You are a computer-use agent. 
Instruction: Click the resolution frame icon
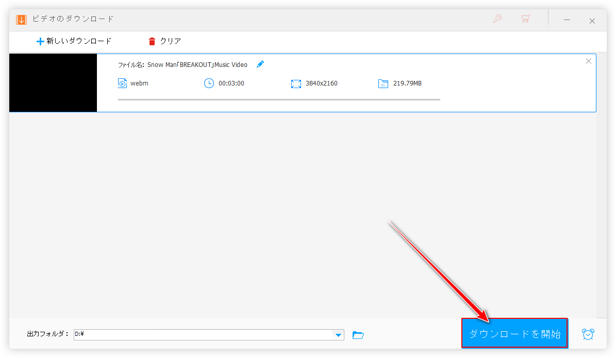click(x=296, y=83)
